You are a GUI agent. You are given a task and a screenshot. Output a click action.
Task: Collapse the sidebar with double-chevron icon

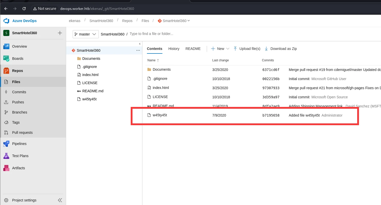coord(60,200)
